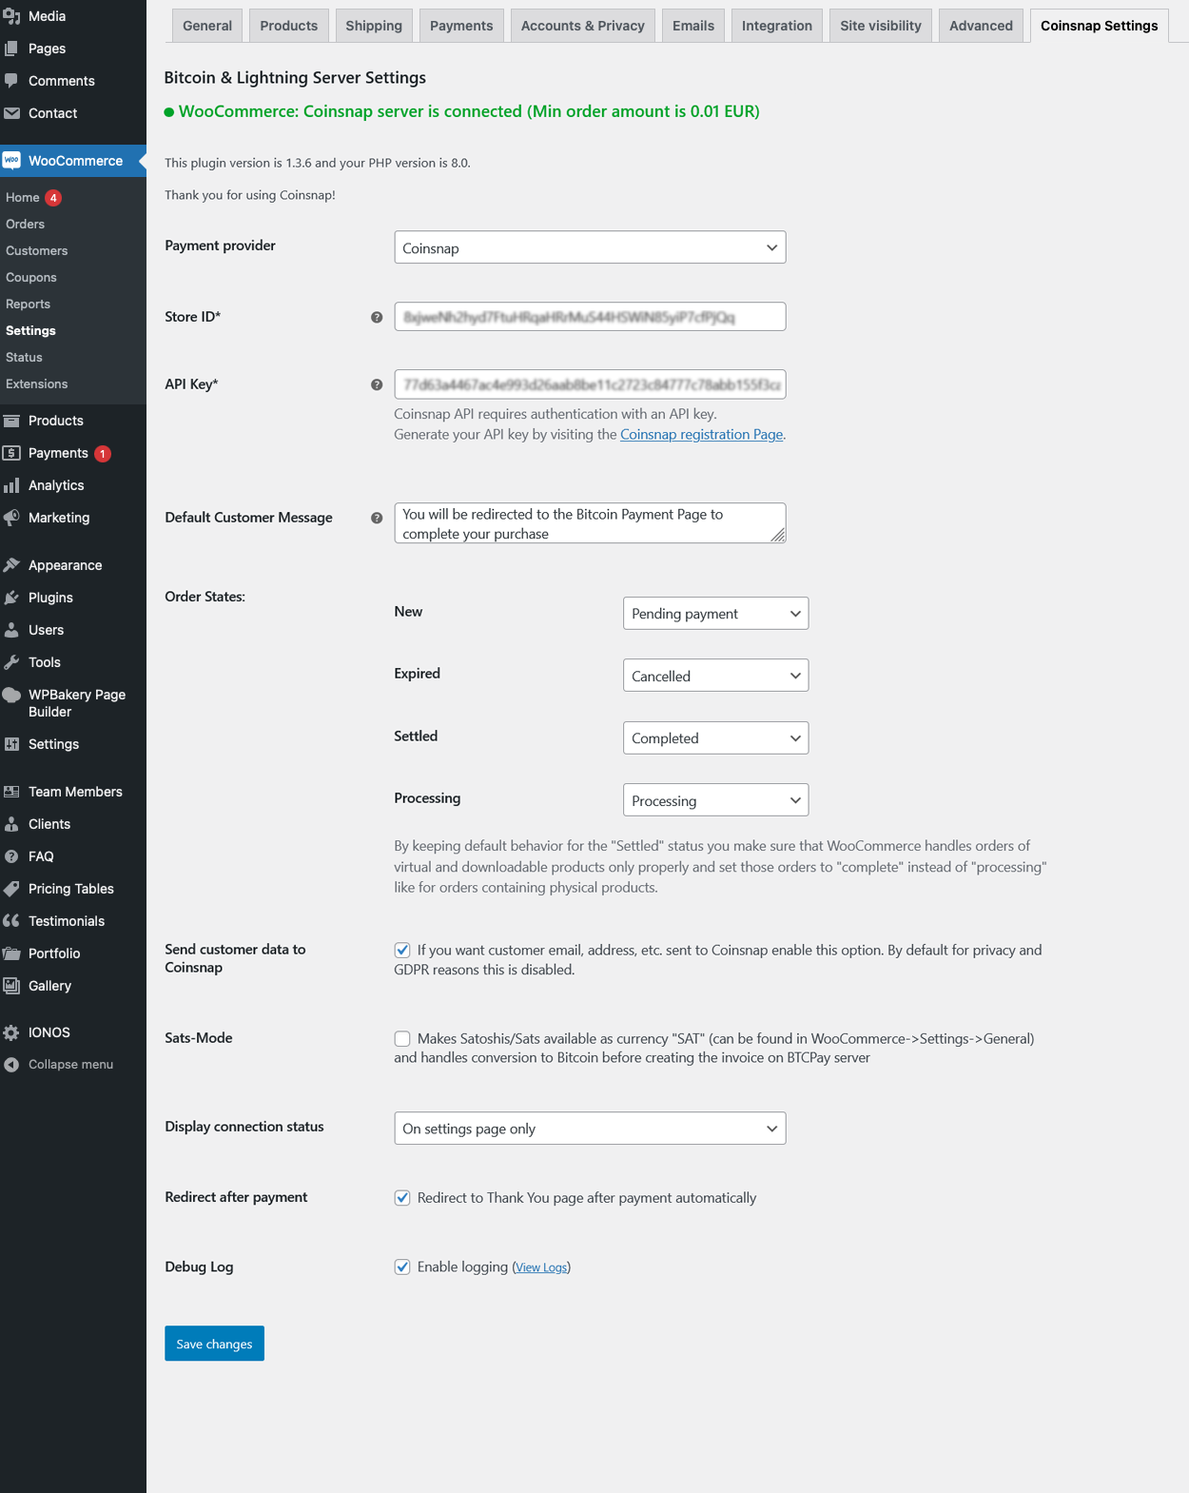This screenshot has width=1189, height=1493.
Task: Click the Save changes button
Action: click(x=214, y=1344)
